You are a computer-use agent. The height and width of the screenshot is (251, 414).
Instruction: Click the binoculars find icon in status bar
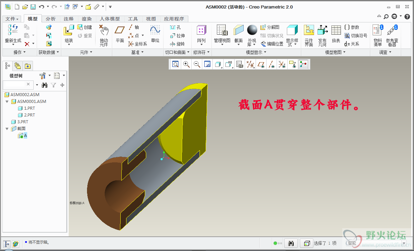291,243
